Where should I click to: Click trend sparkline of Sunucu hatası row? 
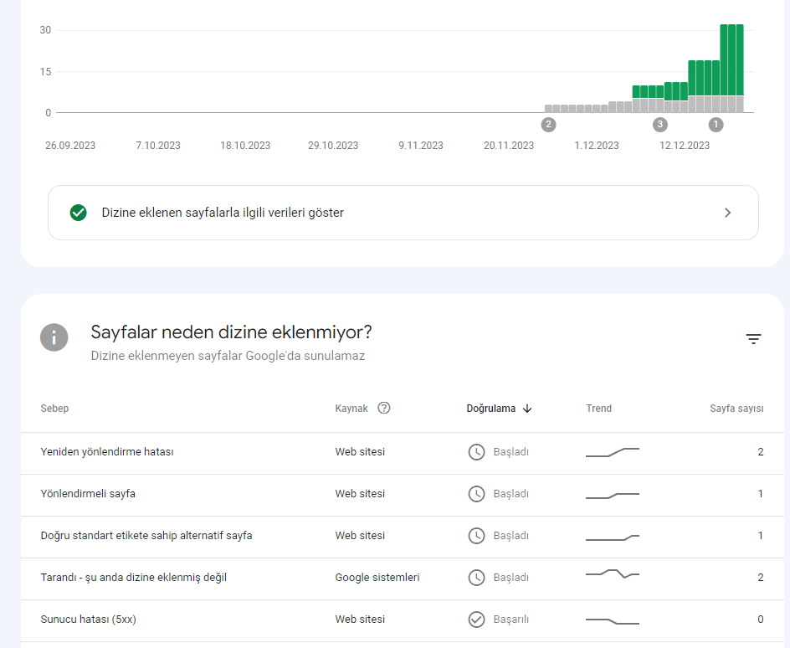point(612,621)
